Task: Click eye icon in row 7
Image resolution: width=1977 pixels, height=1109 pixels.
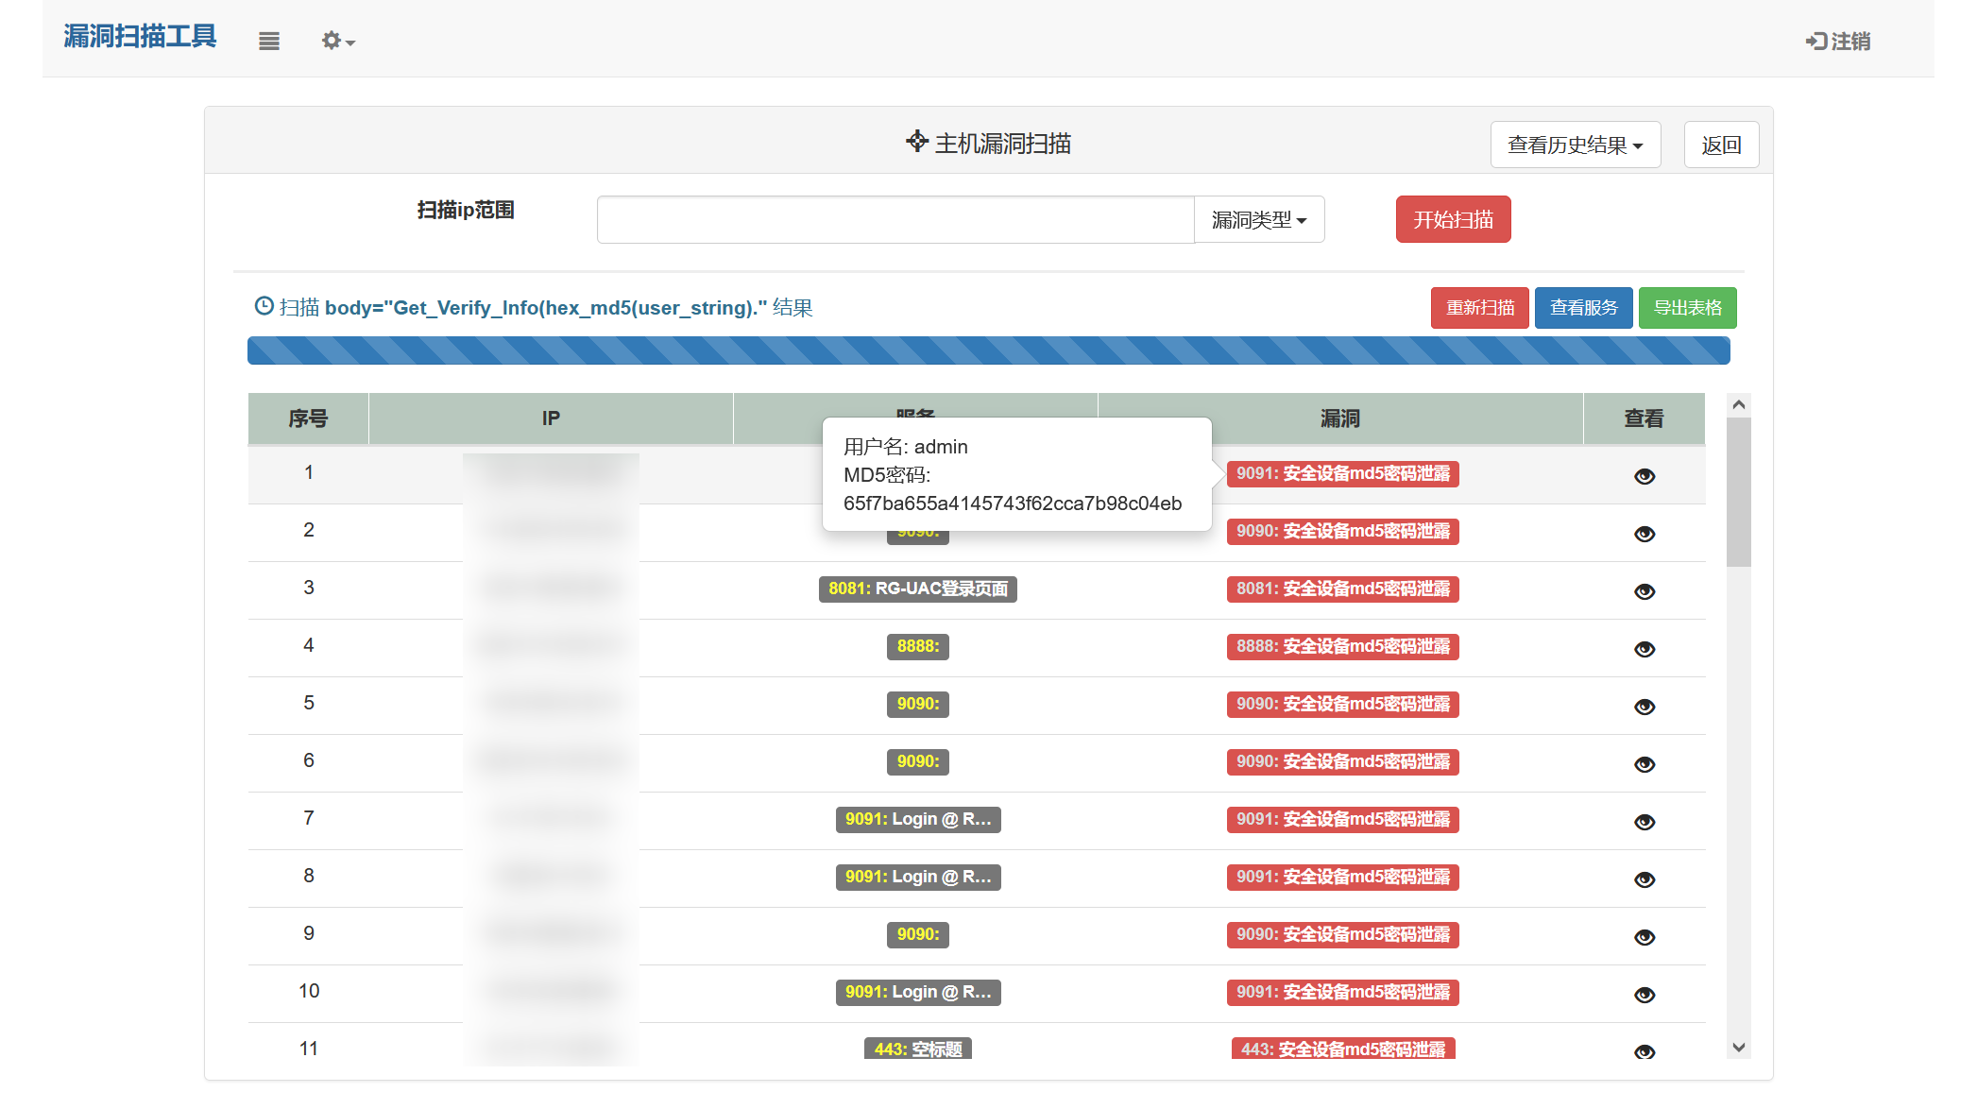Action: pos(1644,822)
